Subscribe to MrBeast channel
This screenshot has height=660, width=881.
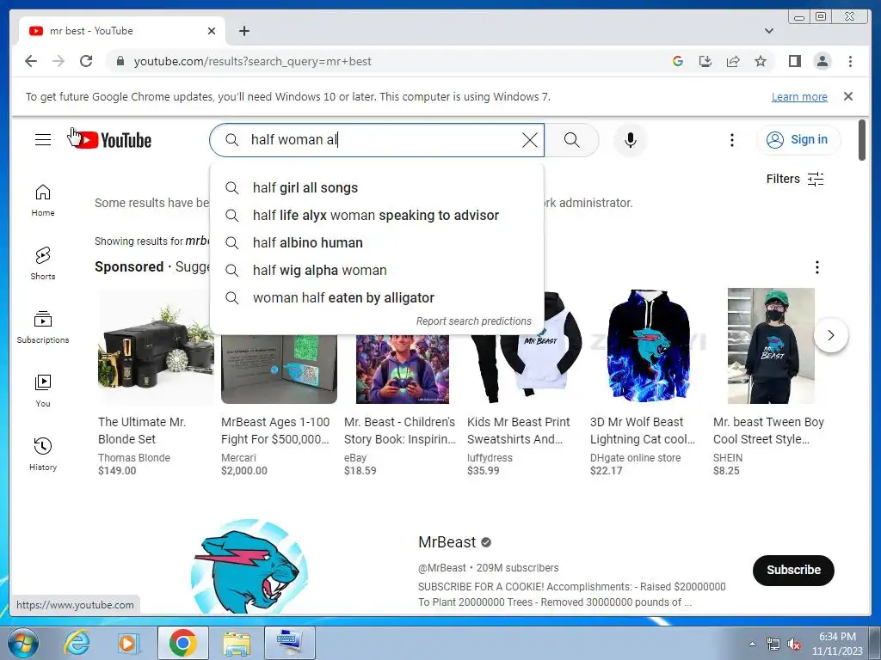[793, 571]
